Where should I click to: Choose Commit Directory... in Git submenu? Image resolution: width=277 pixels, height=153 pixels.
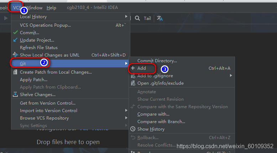click(157, 61)
